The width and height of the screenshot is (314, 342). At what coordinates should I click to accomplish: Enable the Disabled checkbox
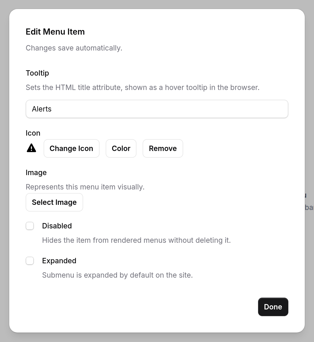tap(30, 226)
